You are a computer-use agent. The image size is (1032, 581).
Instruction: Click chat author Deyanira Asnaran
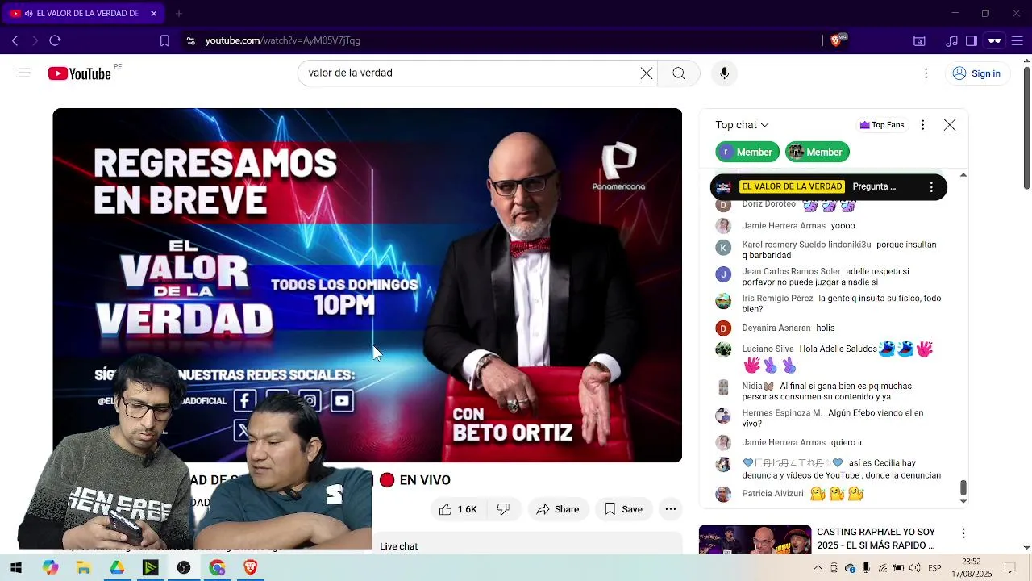click(x=776, y=328)
